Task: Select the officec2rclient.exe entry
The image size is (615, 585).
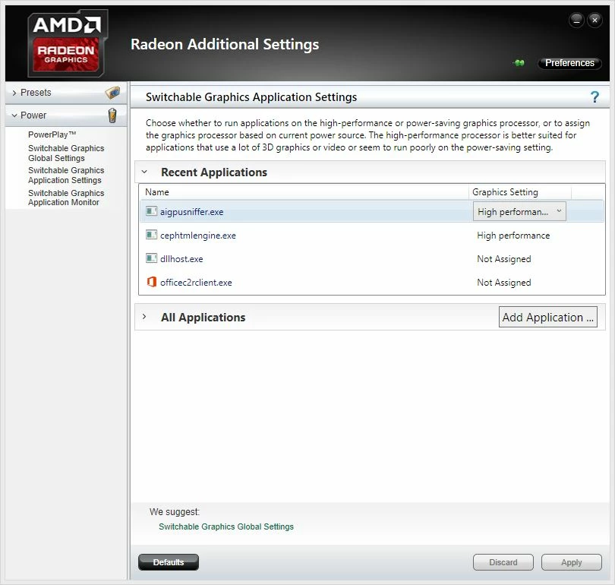Action: tap(196, 283)
